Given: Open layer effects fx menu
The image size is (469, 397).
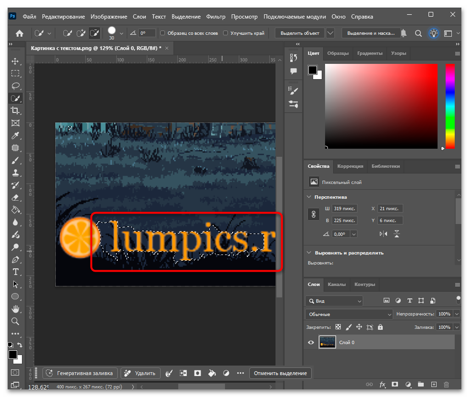Looking at the screenshot, I should point(382,385).
